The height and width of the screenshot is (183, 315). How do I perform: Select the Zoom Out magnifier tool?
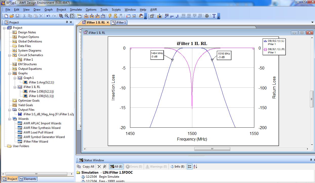[67, 16]
